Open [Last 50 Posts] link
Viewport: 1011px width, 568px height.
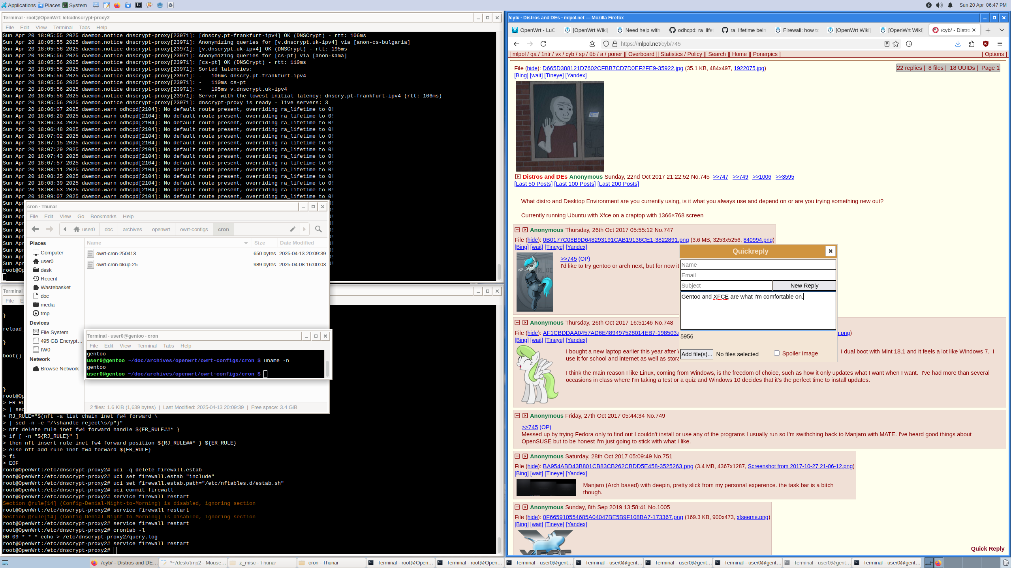tap(533, 184)
